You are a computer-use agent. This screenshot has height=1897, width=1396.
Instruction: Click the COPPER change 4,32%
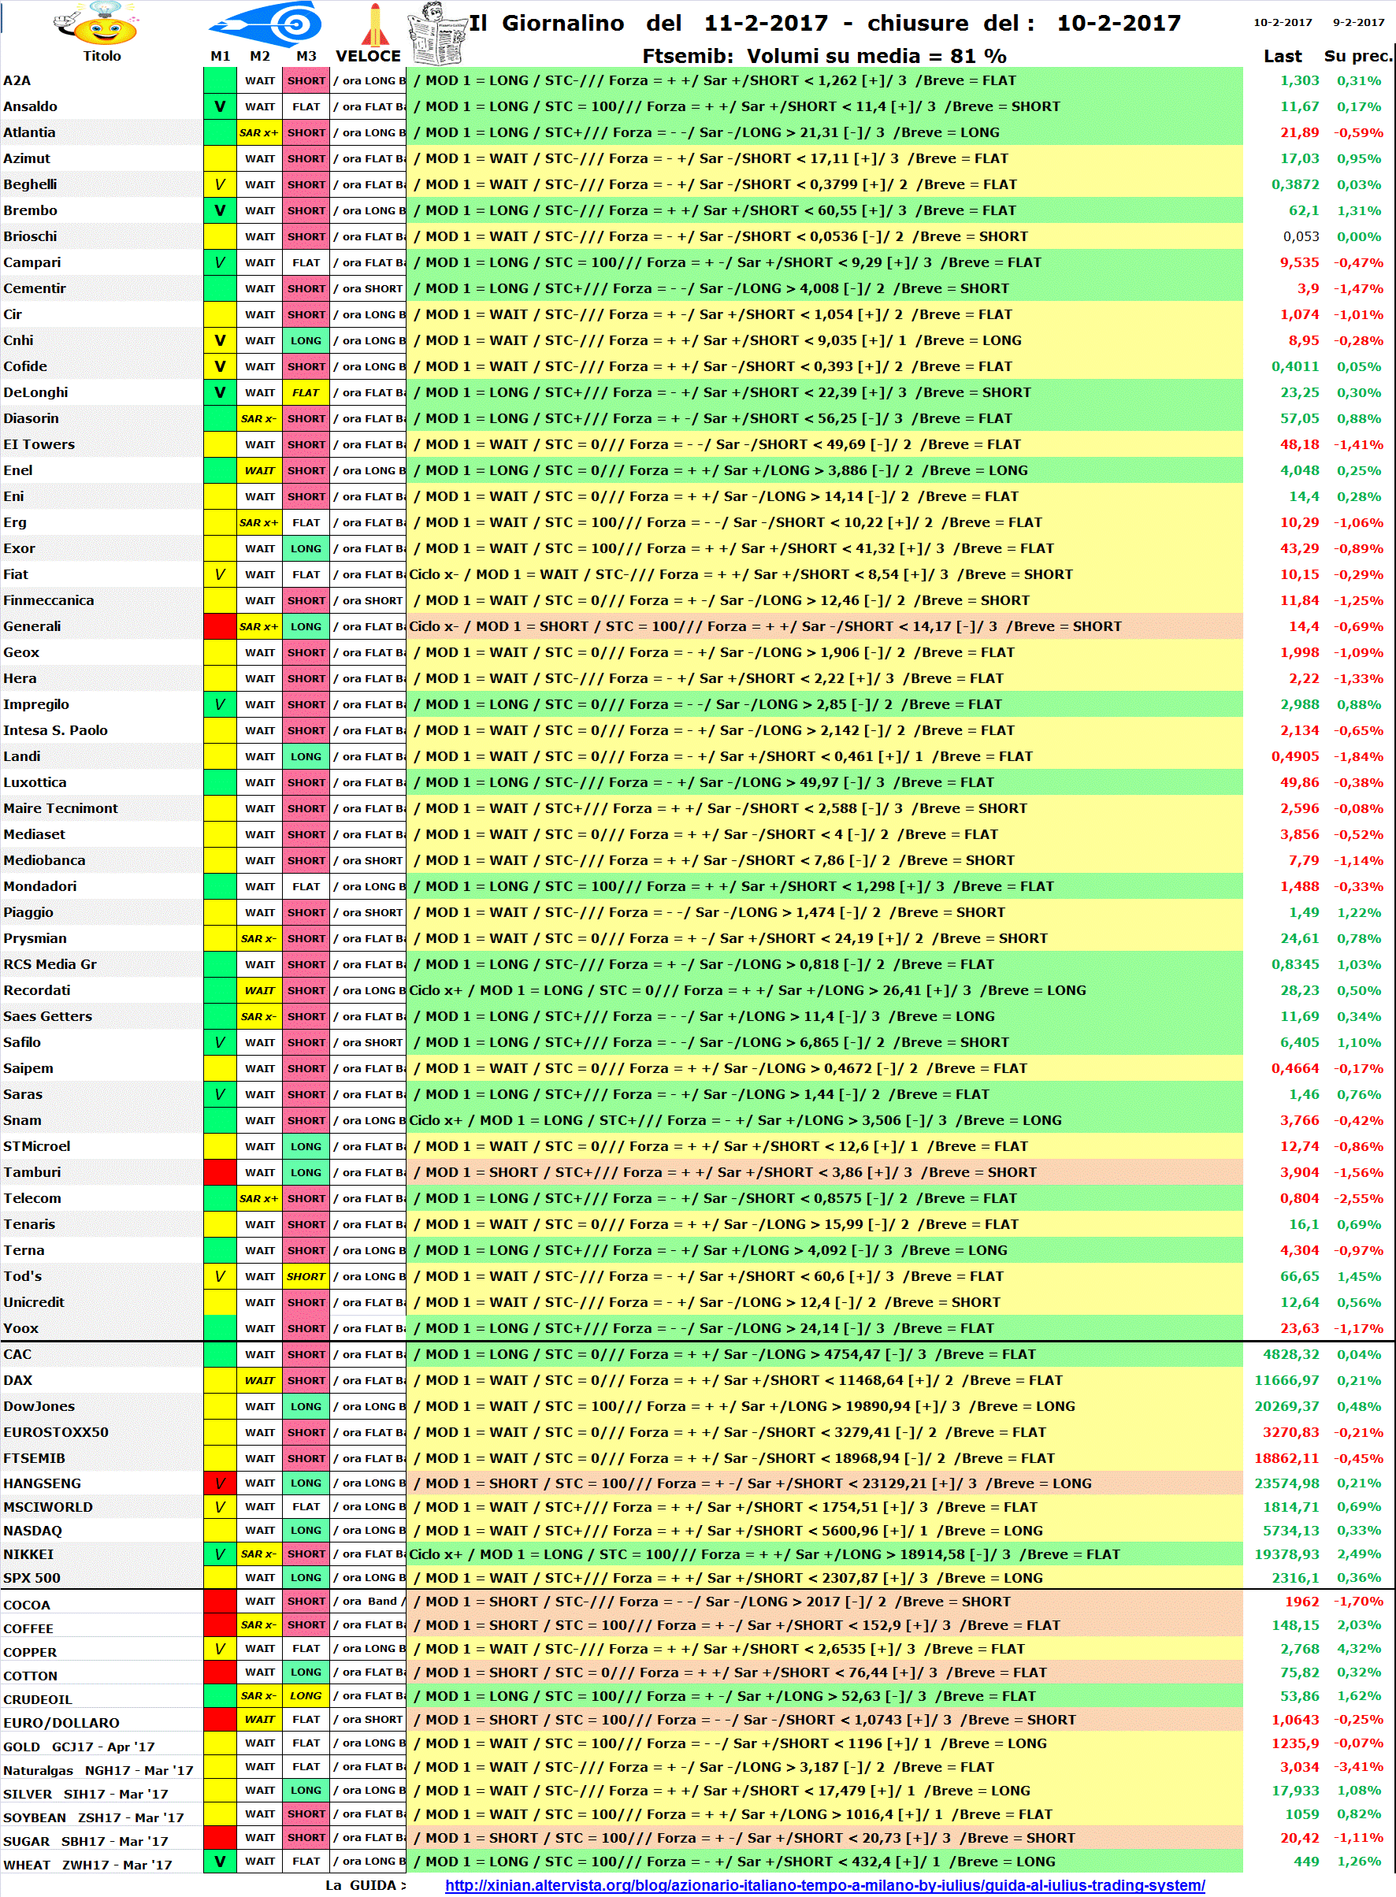1359,1649
